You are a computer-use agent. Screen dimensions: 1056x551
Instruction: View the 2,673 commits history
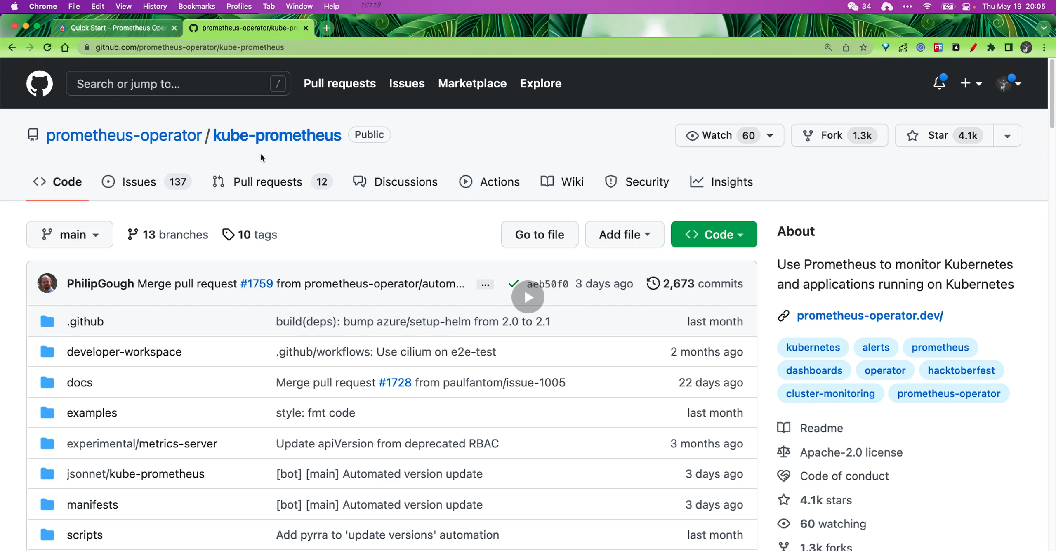click(695, 283)
